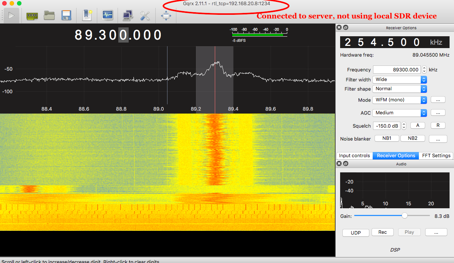This screenshot has height=263, width=454.
Task: Click the 88.6 frequency axis label
Action: point(84,109)
